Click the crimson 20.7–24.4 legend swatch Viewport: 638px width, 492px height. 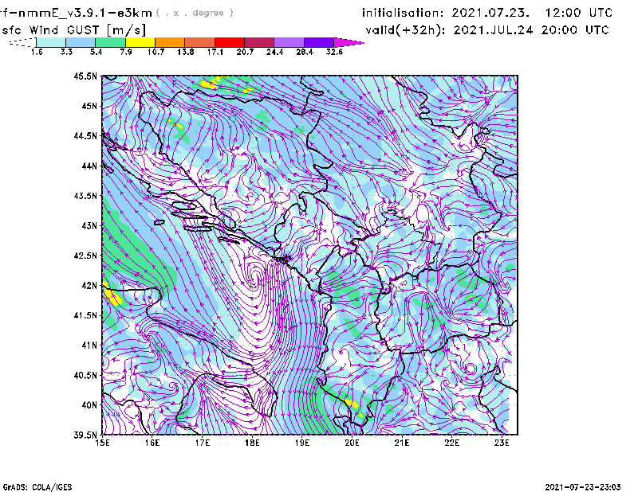(x=259, y=42)
